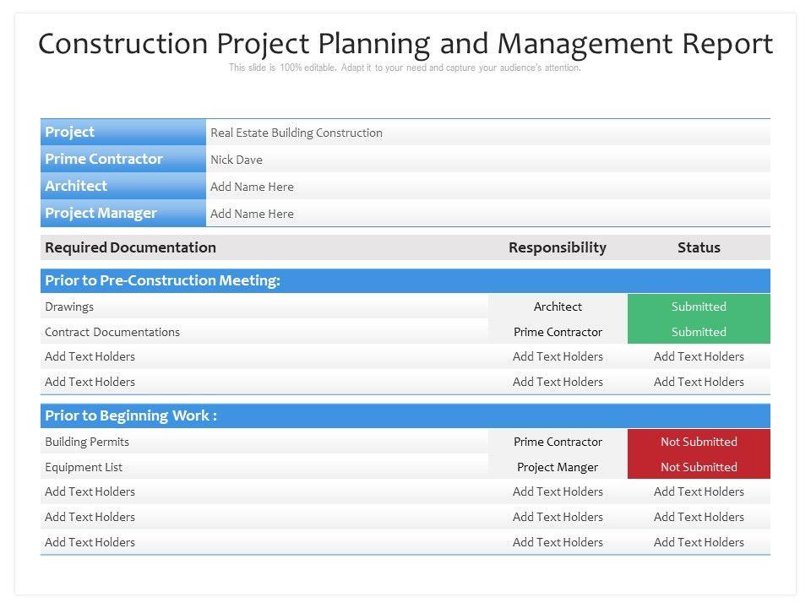Click the Not Submitted status for Equipment List
The image size is (811, 608).
[699, 467]
